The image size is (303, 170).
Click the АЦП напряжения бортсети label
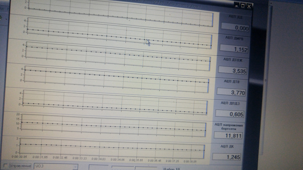(x=229, y=127)
